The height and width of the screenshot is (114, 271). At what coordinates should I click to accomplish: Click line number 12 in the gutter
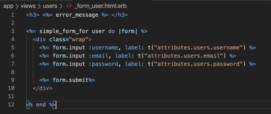11,105
